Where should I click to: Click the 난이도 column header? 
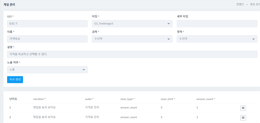(13, 99)
